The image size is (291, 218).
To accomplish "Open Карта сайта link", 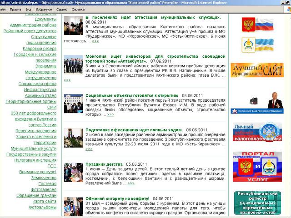I will click(45, 201).
